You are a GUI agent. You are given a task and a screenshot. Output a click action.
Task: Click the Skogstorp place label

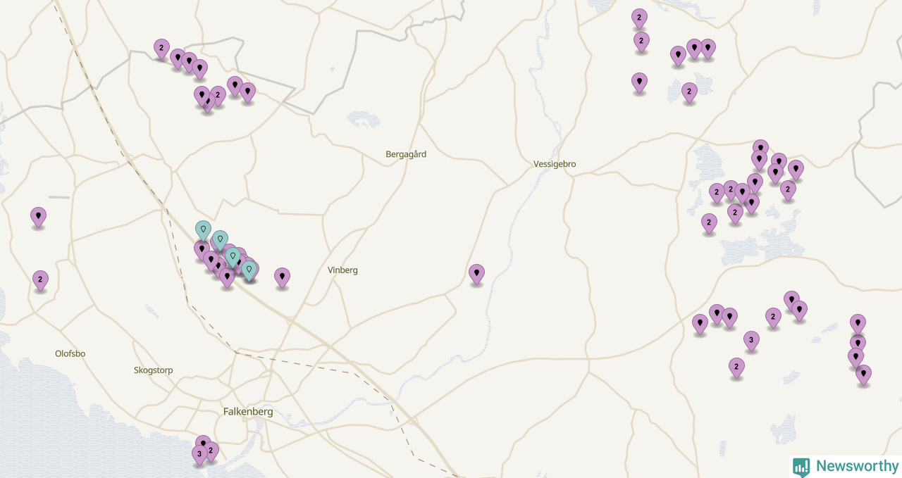(154, 370)
